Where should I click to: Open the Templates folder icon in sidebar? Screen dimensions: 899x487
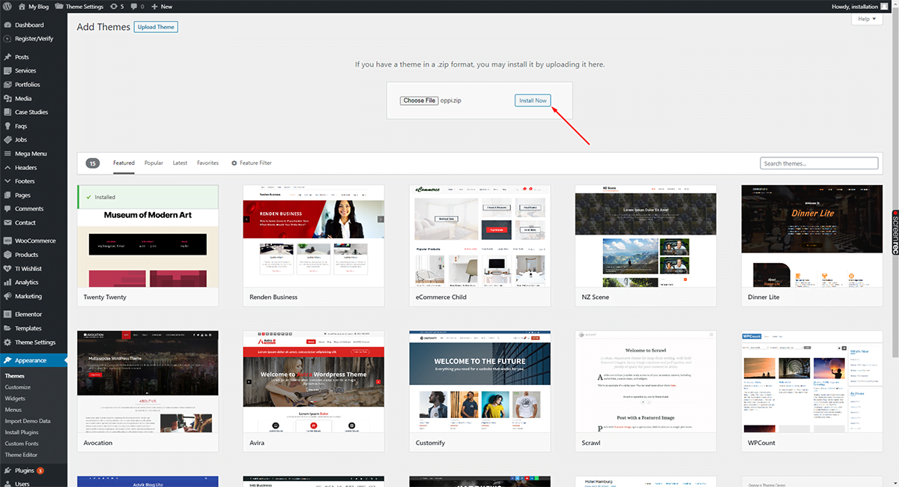click(x=7, y=328)
